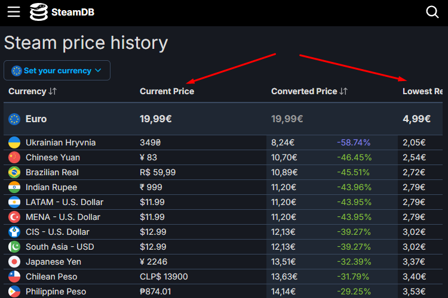Viewport: 448px width, 298px height.
Task: Select the South Asia - USD label
Action: click(x=60, y=247)
